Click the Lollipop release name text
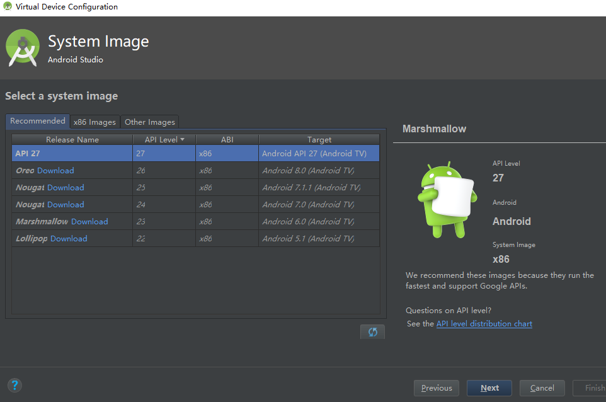This screenshot has width=606, height=402. (x=31, y=239)
